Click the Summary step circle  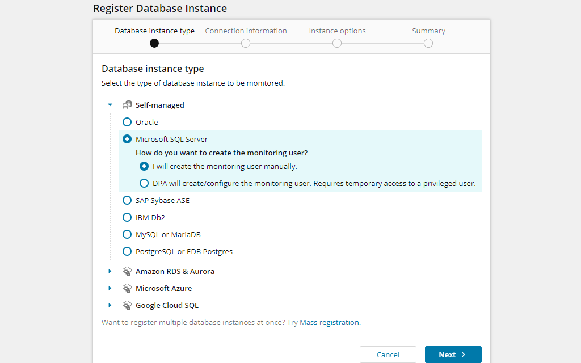[x=428, y=43]
